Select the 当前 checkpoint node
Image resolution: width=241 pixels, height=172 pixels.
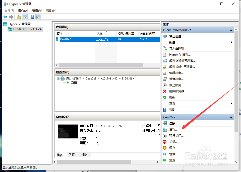pyautogui.click(x=74, y=83)
